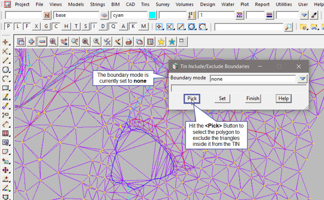Viewport: 324px width, 200px height.
Task: Click the view menu icon in view toolbar
Action: [x=21, y=42]
